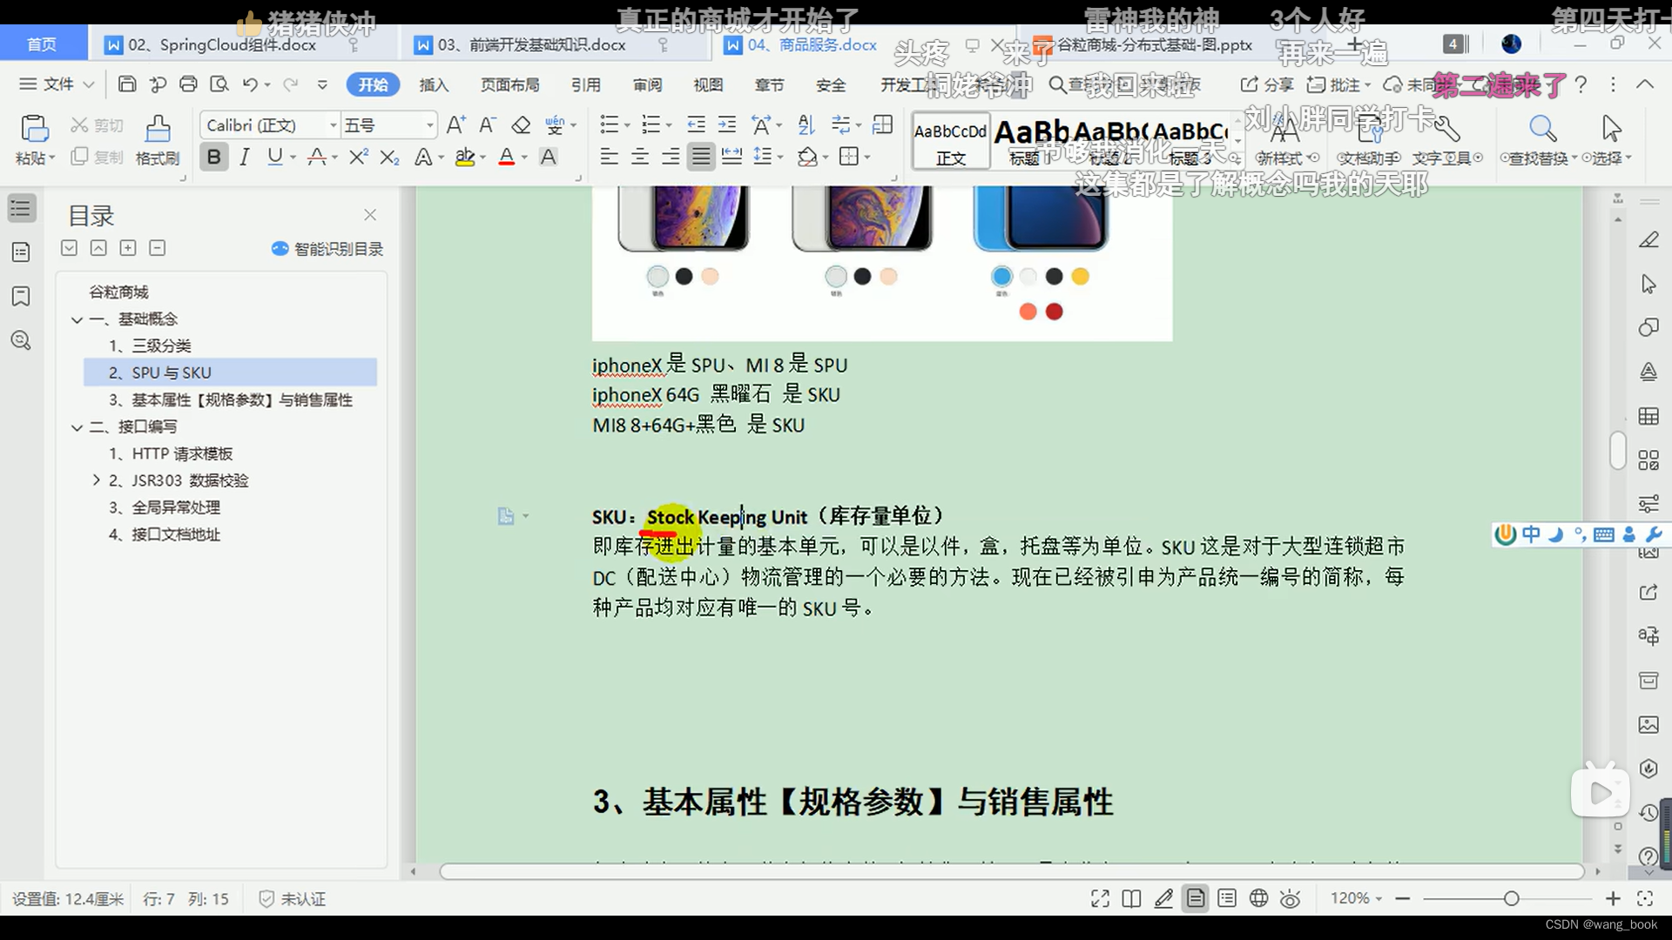Screen dimensions: 1672x940
Task: Click the bookmark icon in left sidebar
Action: click(21, 296)
